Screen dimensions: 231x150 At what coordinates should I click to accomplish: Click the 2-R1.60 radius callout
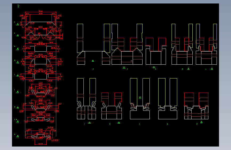coord(51,127)
